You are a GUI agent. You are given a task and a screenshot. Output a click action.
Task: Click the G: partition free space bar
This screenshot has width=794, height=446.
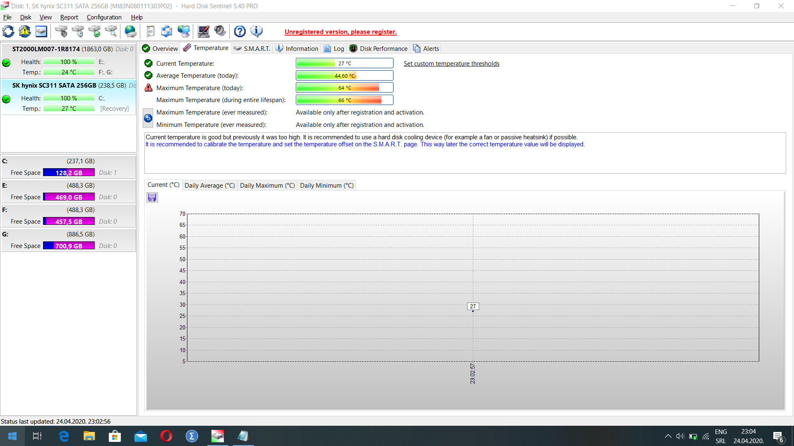pyautogui.click(x=69, y=246)
